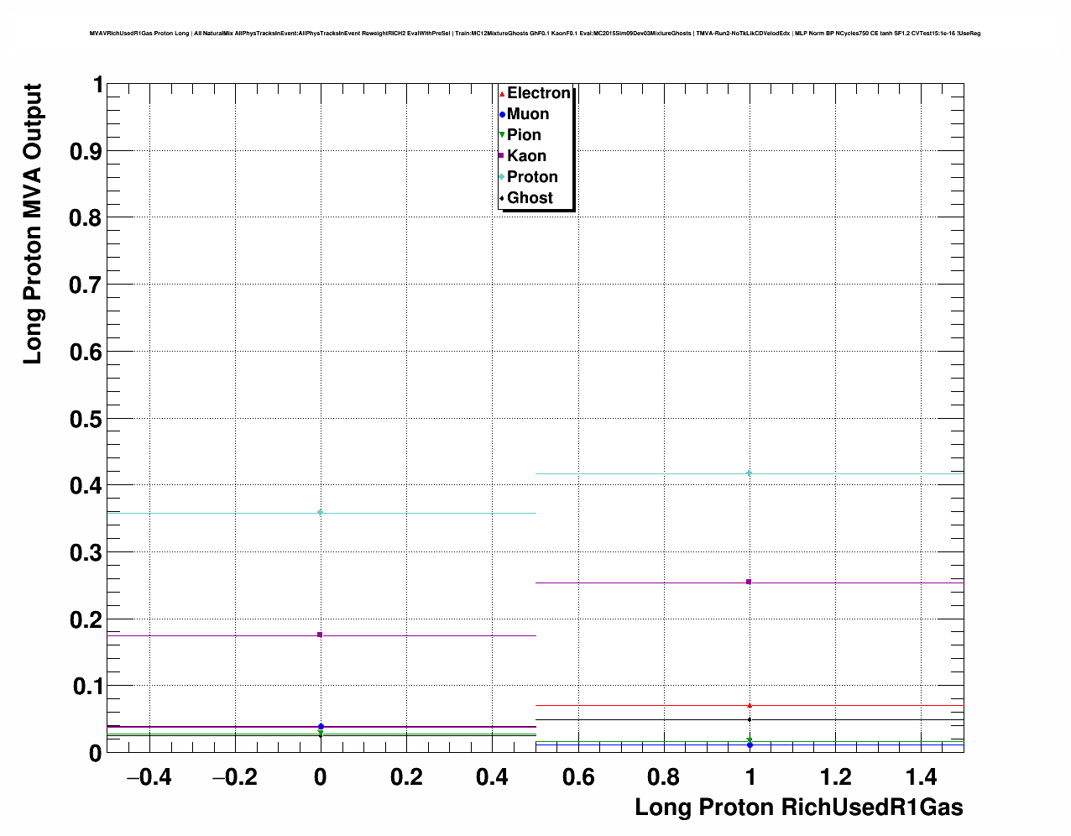The image size is (1071, 836).
Task: Click the green Pion triangle marker in legend
Action: point(502,135)
